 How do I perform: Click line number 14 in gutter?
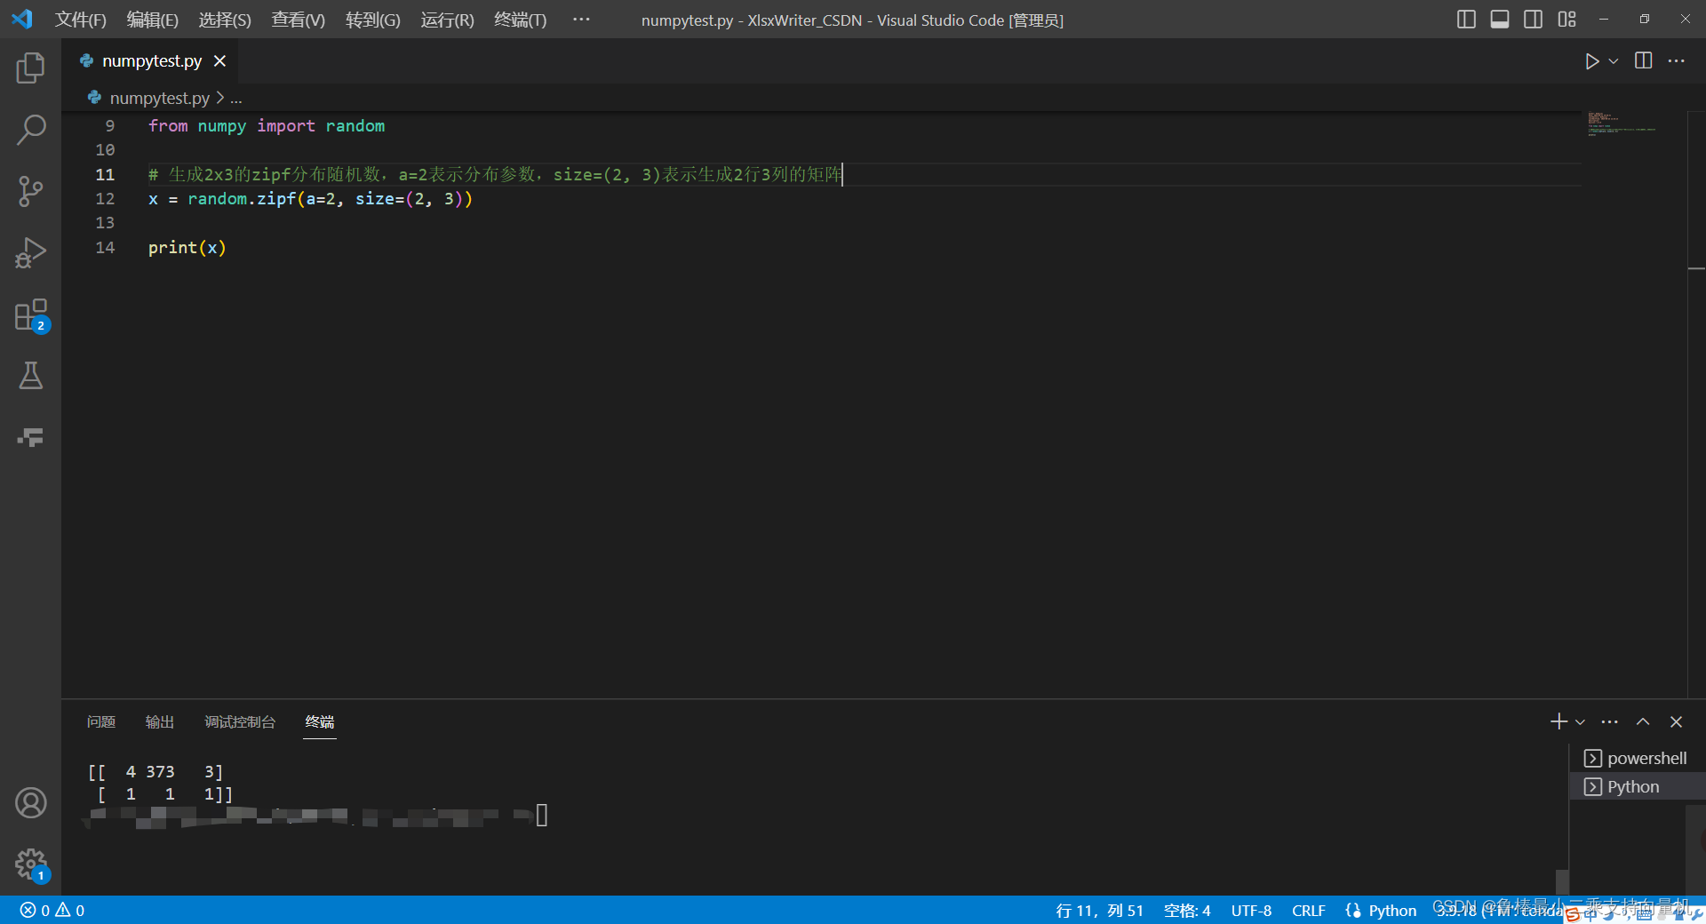coord(105,248)
